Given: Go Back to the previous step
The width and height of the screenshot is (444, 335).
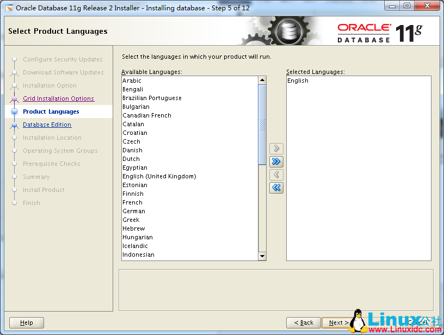Looking at the screenshot, I should 303,322.
